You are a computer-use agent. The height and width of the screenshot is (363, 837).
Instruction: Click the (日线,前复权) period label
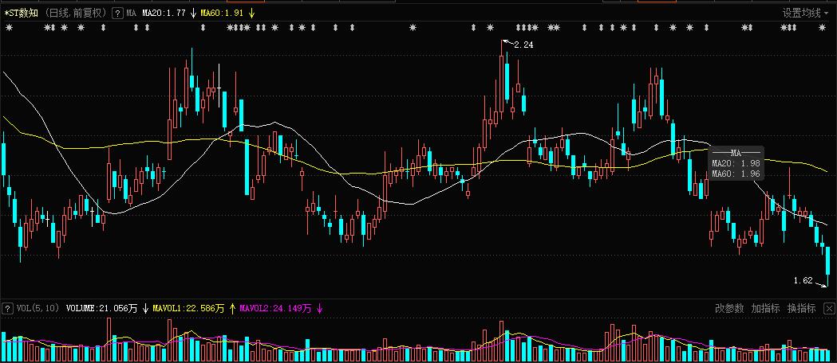[75, 14]
